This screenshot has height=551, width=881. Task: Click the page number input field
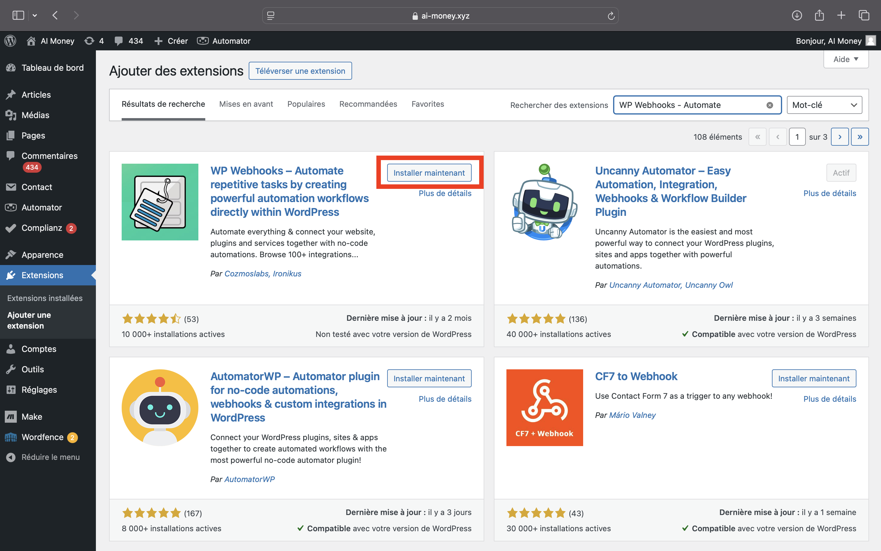click(797, 136)
